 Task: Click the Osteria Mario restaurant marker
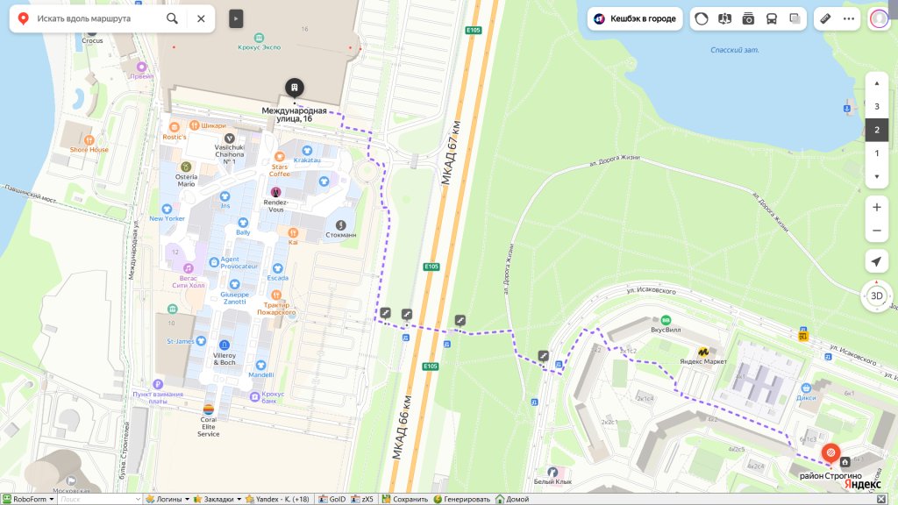[x=186, y=167]
